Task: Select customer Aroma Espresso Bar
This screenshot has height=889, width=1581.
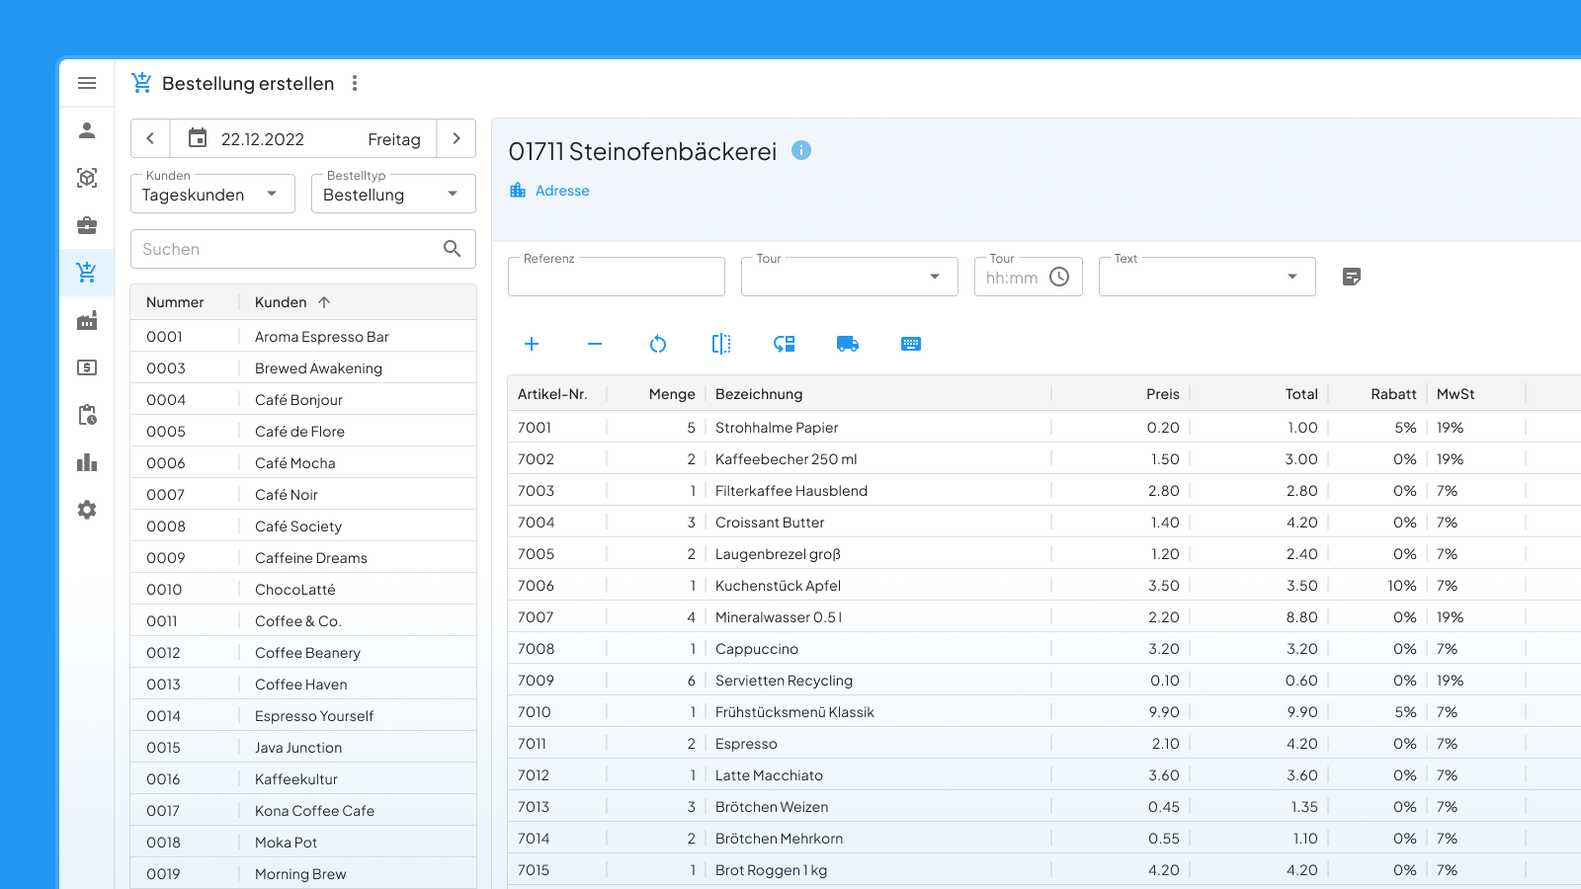Action: tap(303, 337)
